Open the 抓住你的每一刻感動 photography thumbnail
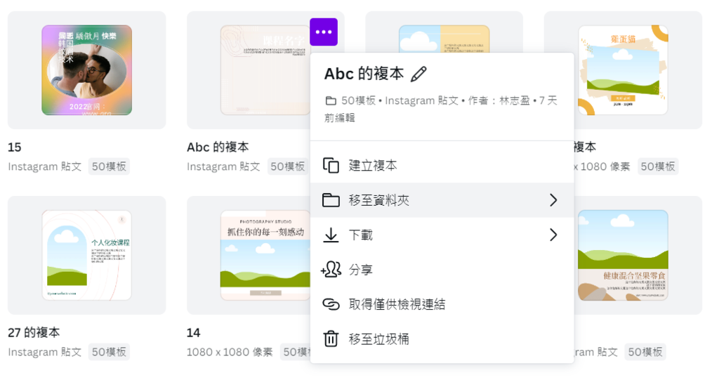This screenshot has width=719, height=380. point(265,255)
